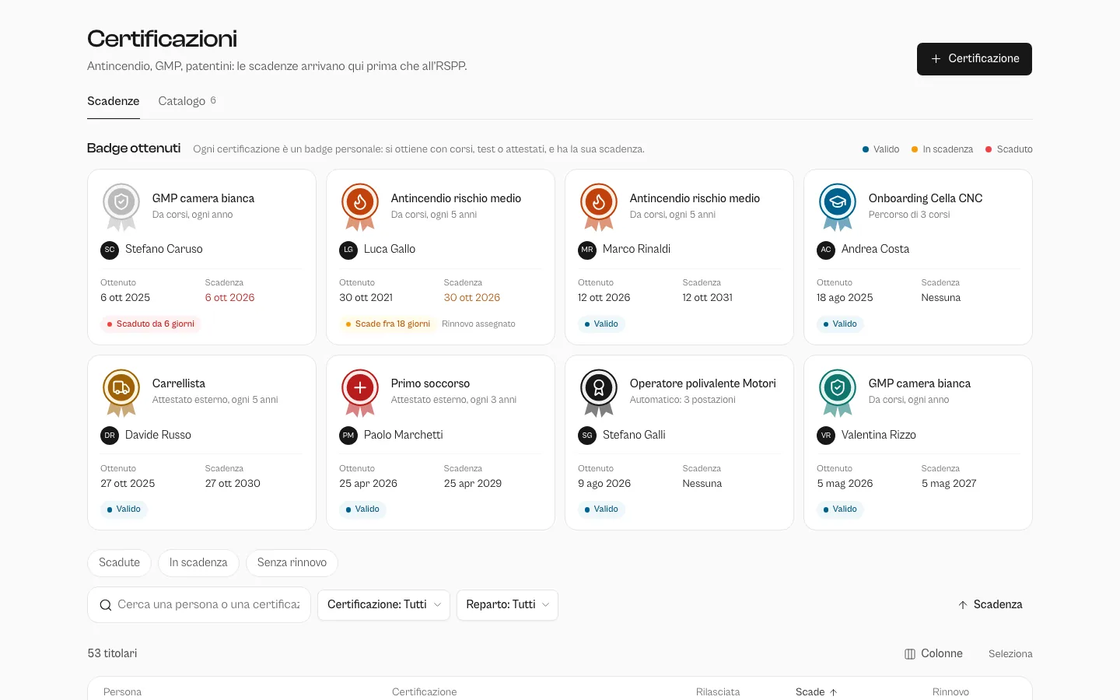Click the blue Valido legend dot label
1120x700 pixels.
pyautogui.click(x=880, y=149)
